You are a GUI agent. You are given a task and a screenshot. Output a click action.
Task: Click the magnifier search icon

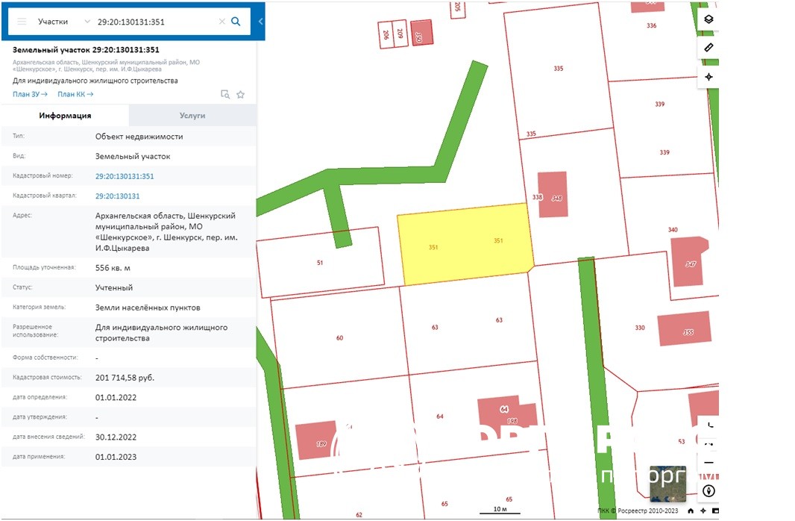(236, 22)
